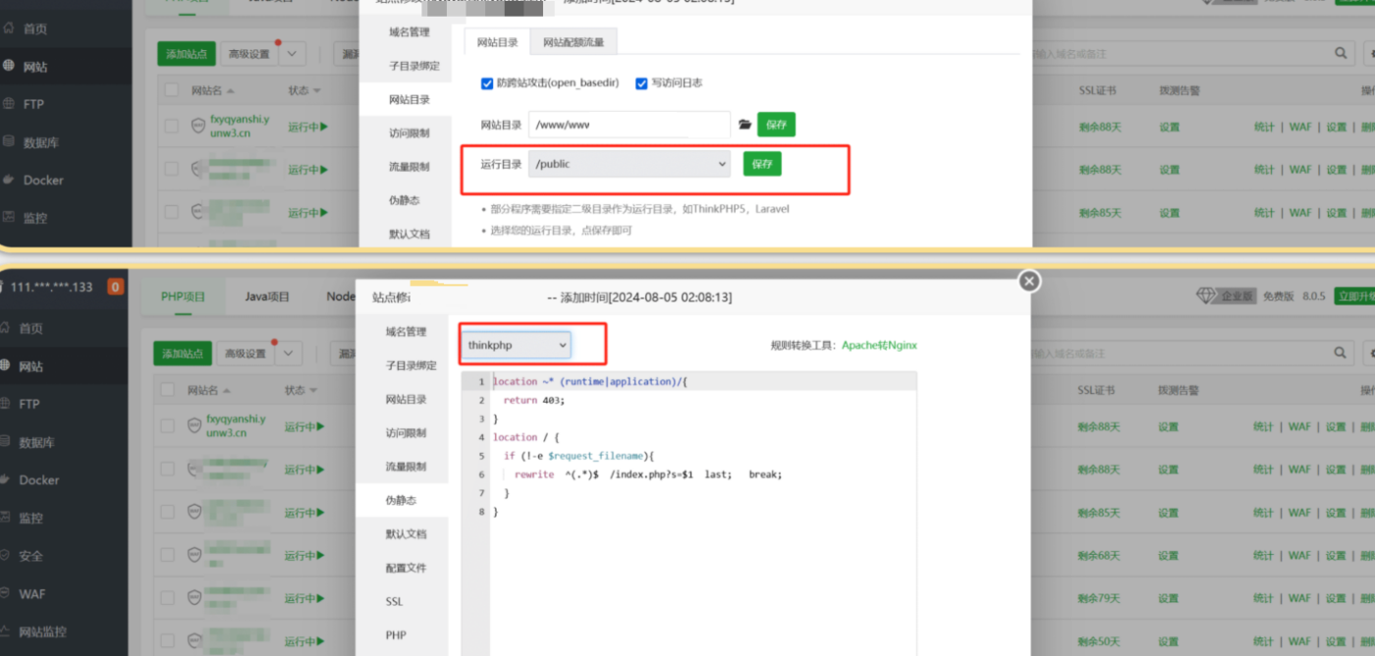
Task: Toggle the 写访问日志 checkbox
Action: (641, 83)
